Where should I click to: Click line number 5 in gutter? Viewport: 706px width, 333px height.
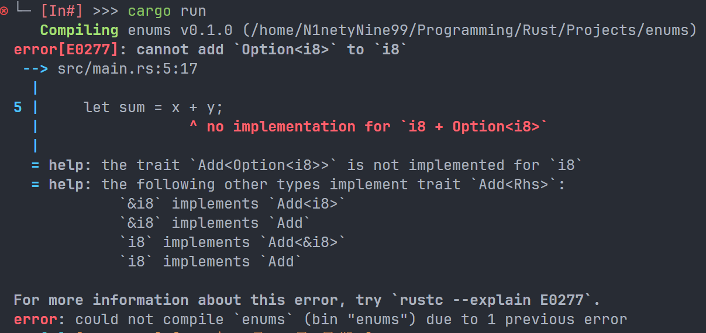pyautogui.click(x=18, y=107)
